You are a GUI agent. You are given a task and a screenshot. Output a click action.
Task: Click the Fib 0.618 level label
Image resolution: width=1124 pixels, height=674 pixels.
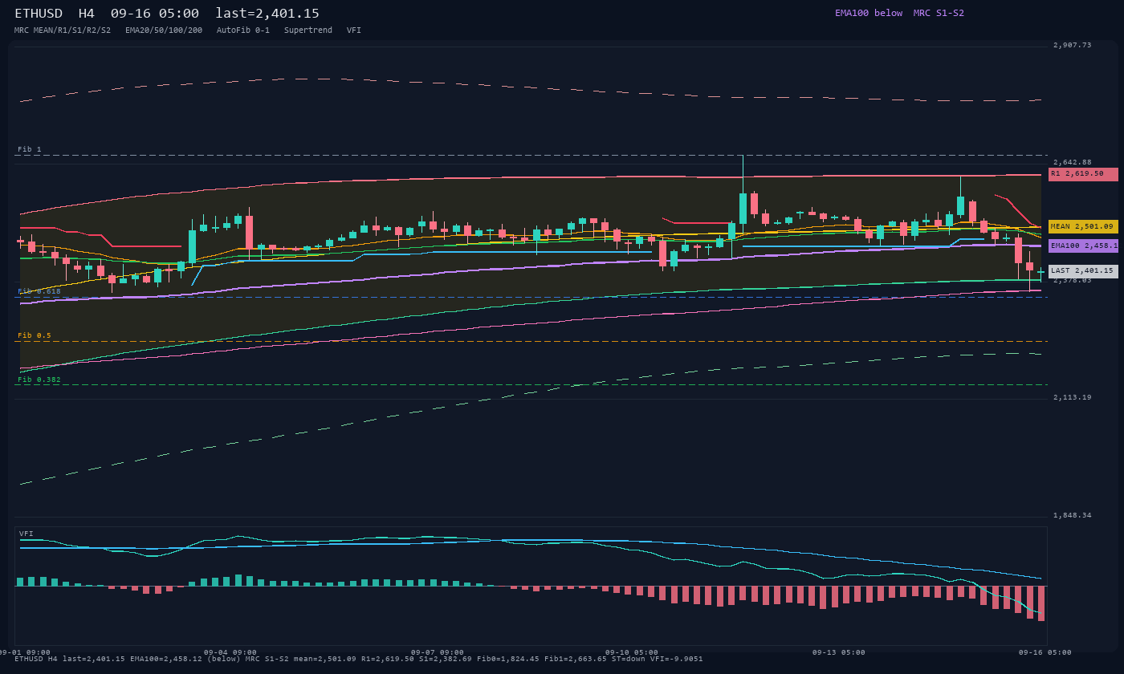click(x=39, y=291)
